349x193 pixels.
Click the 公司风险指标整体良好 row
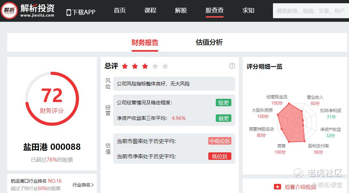coord(174,84)
